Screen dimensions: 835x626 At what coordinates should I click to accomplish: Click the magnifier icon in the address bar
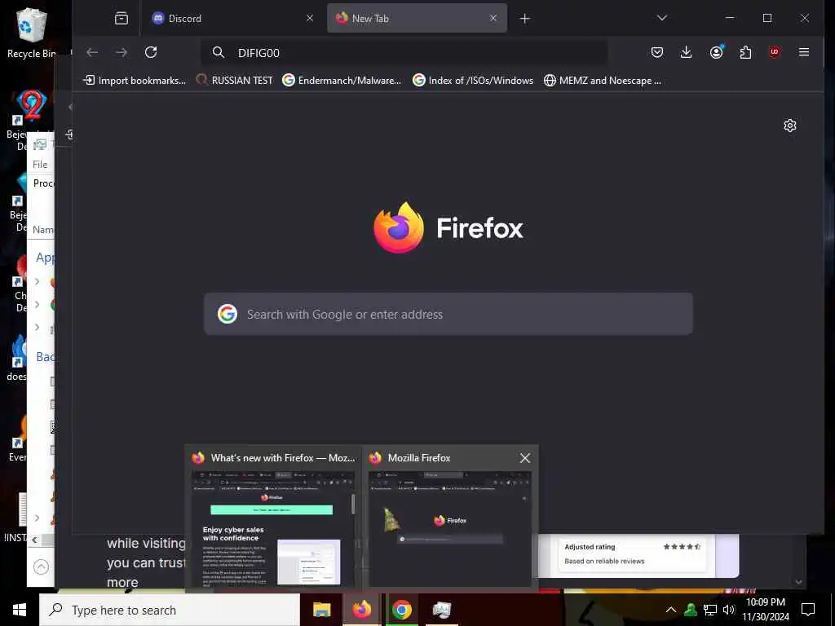[x=219, y=52]
